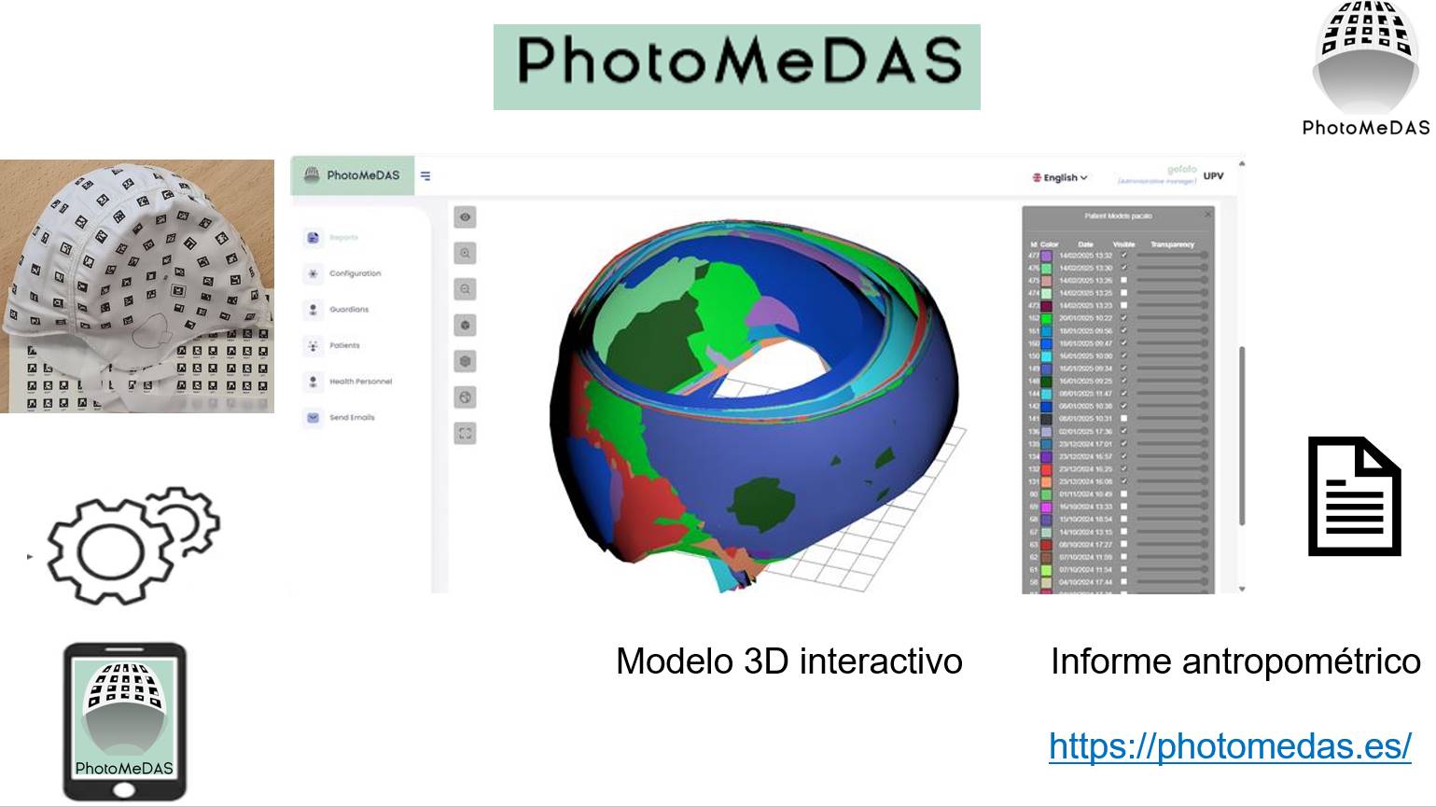Close the Patient Models panel
Image resolution: width=1436 pixels, height=807 pixels.
[1207, 215]
